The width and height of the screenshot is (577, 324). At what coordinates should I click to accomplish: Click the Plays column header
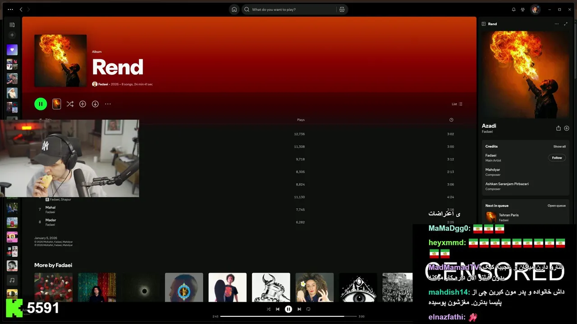pos(301,120)
